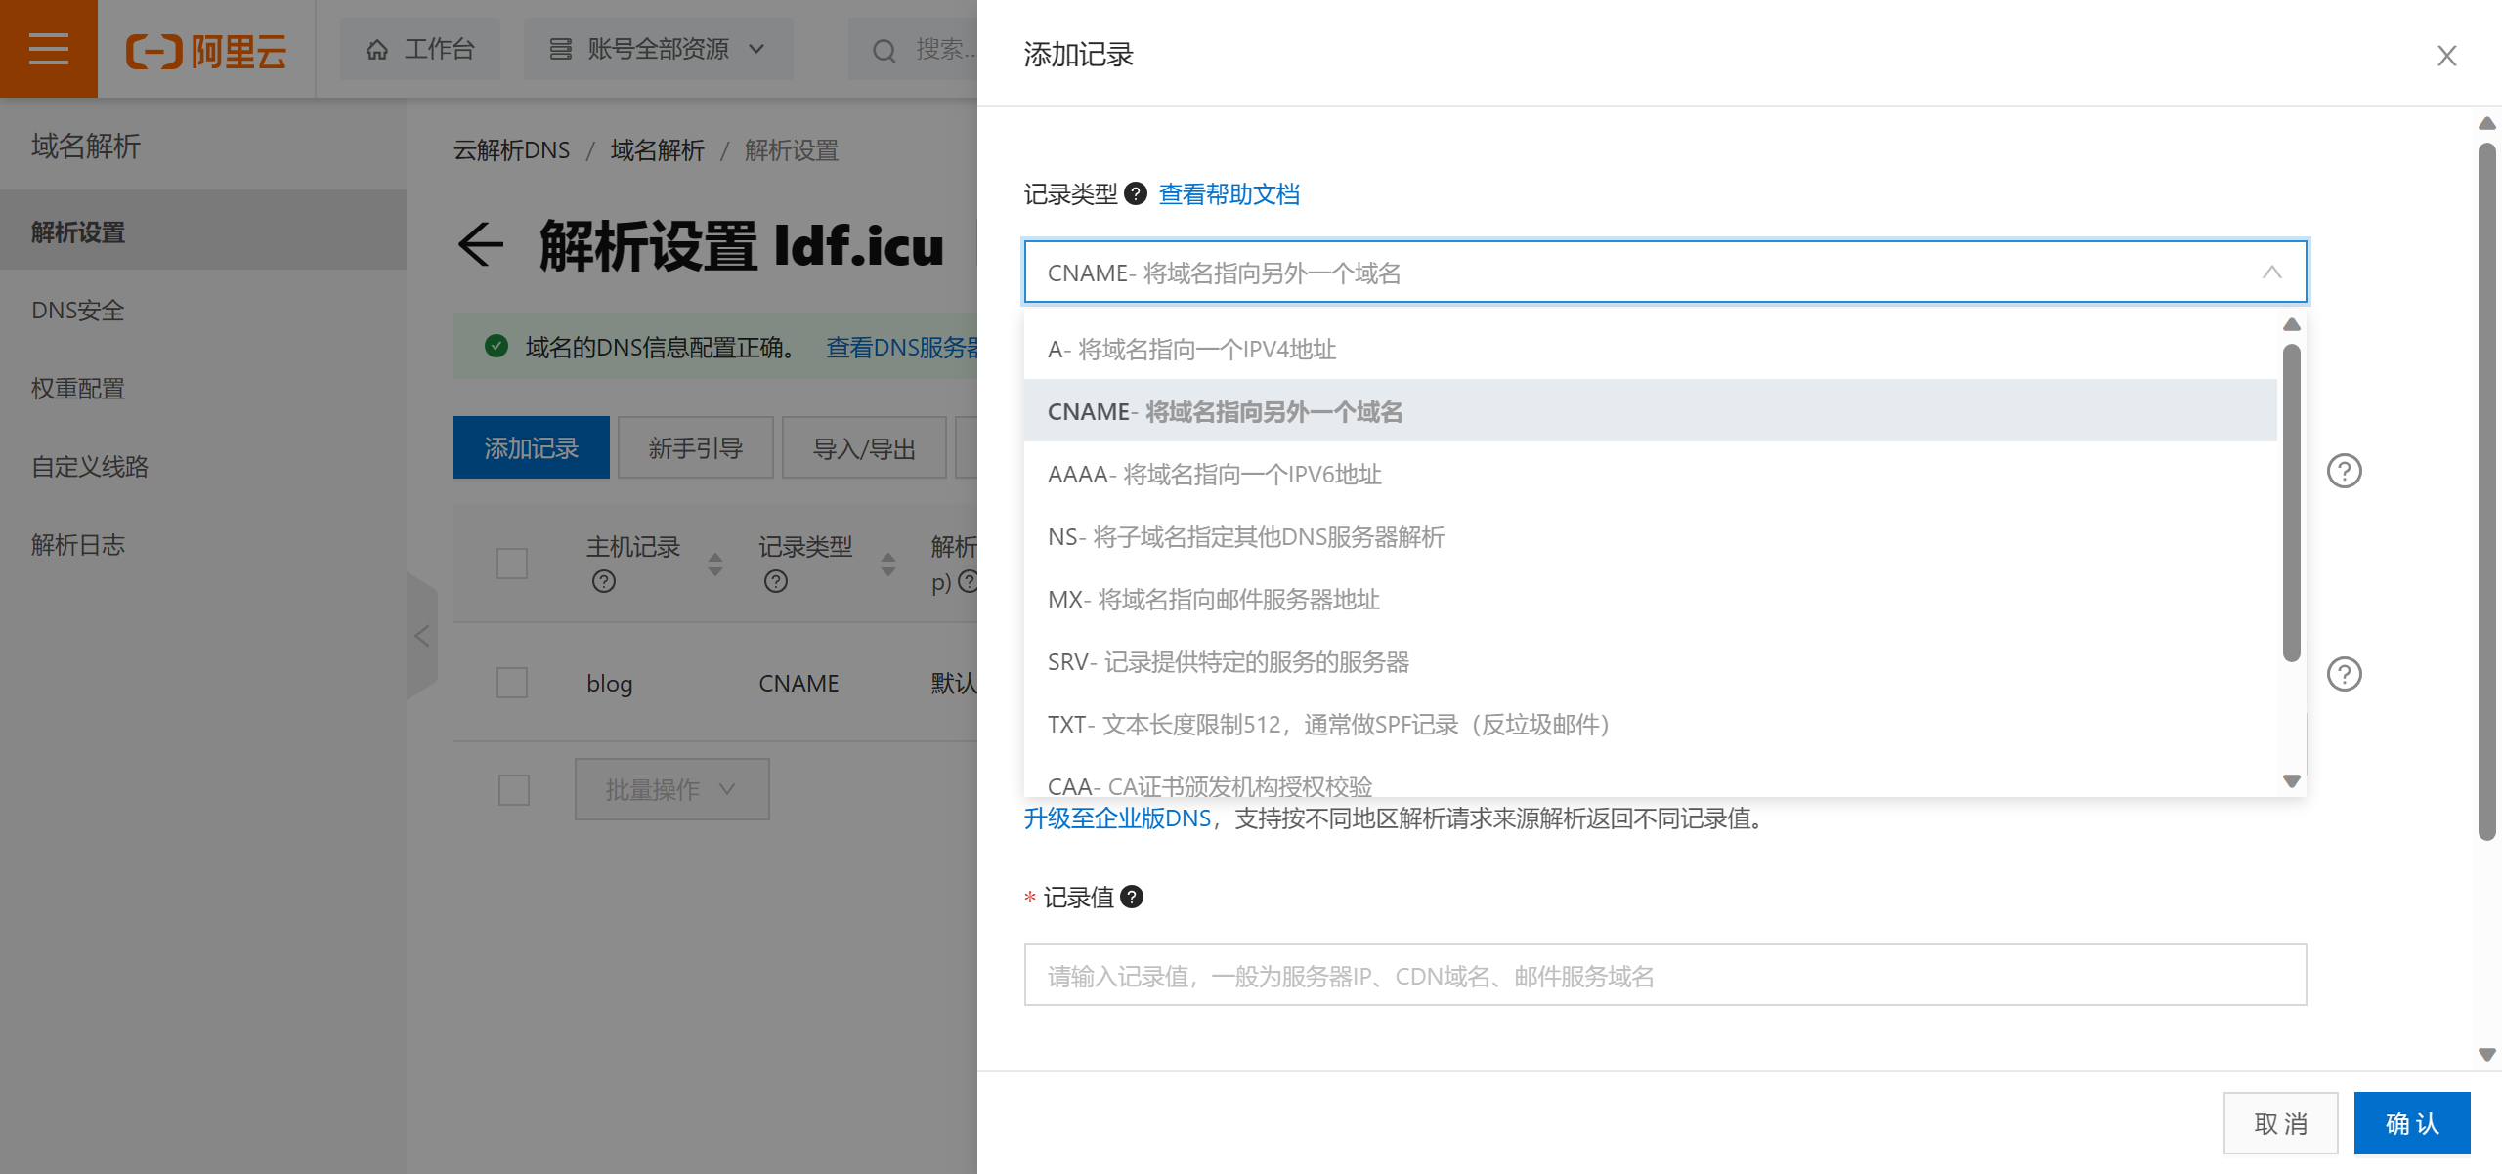This screenshot has width=2502, height=1174.
Task: Open 解析设置 in sidebar
Action: [203, 231]
